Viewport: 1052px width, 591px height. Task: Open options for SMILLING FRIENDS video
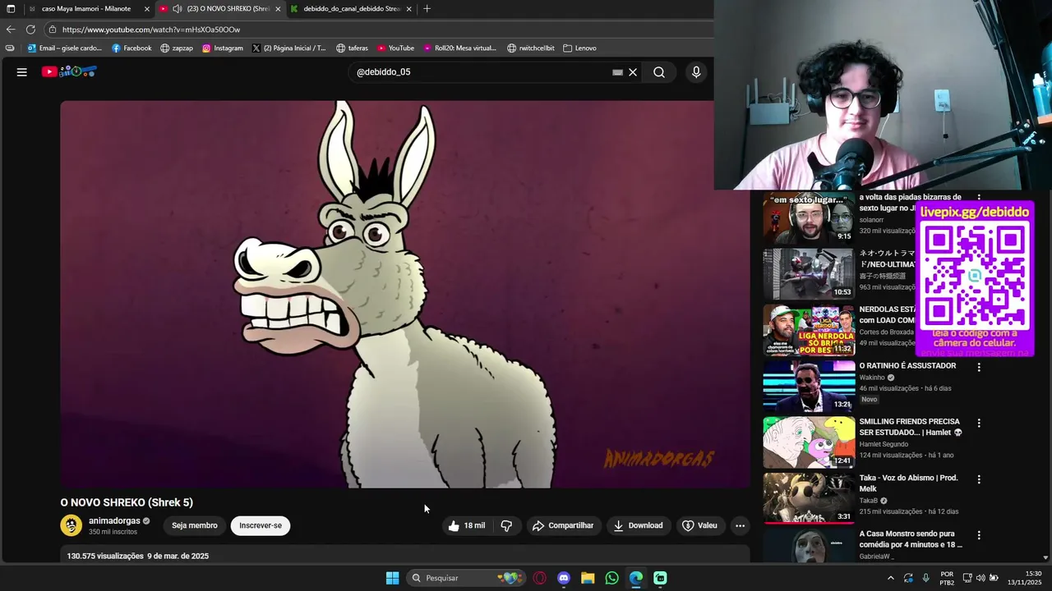click(x=979, y=423)
